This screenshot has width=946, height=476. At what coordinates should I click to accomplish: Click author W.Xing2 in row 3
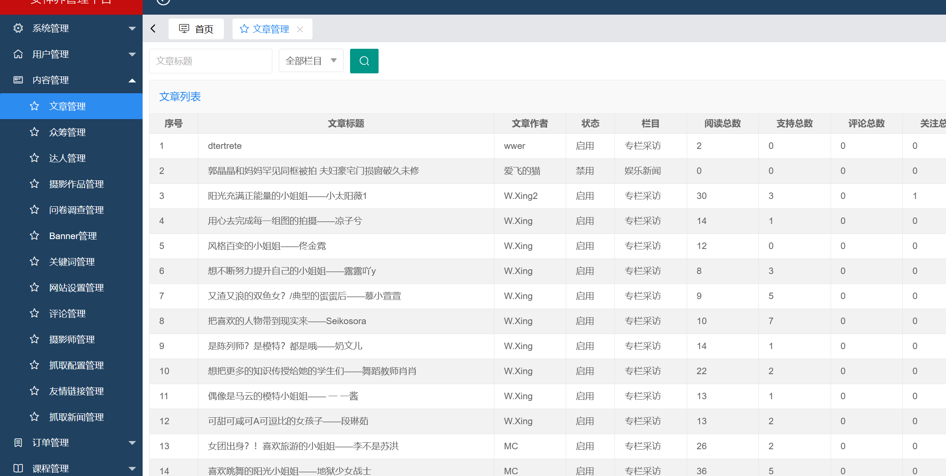coord(521,196)
